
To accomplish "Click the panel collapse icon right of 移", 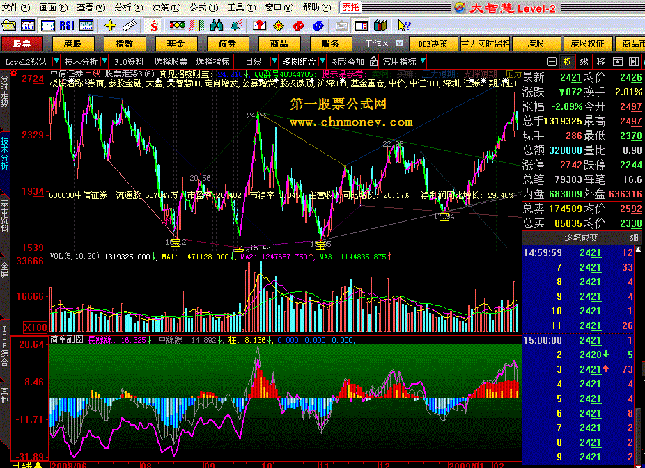I will coord(617,62).
